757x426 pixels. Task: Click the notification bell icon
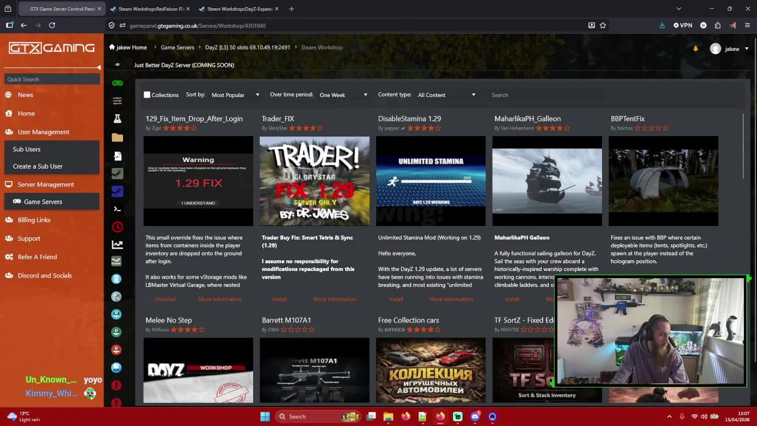[x=695, y=49]
